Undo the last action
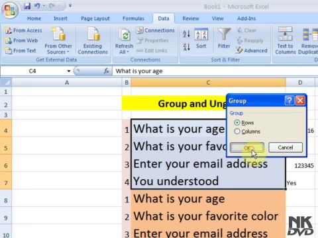Image resolution: width=318 pixels, height=238 pixels. click(x=37, y=6)
